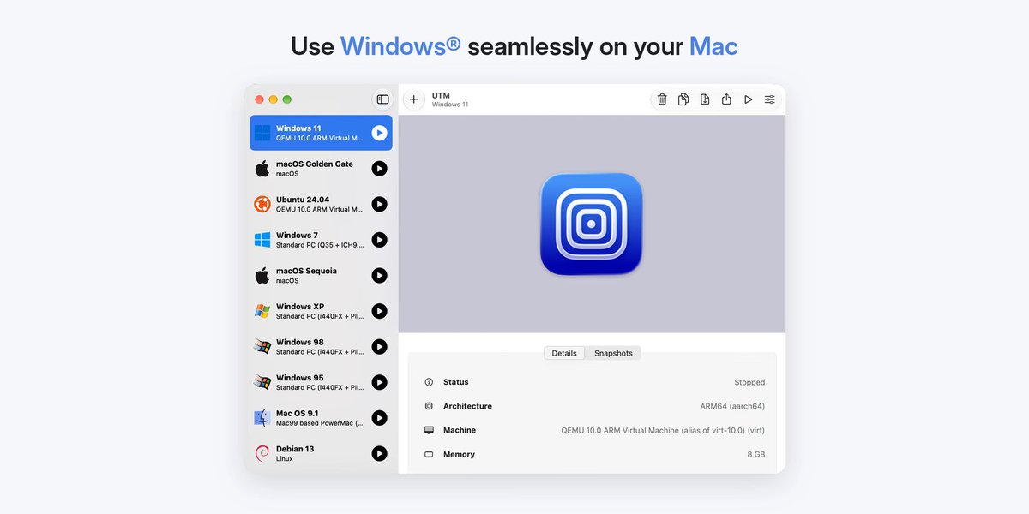Click the UTM window title text
Screen dimensions: 1029x514
tap(441, 96)
